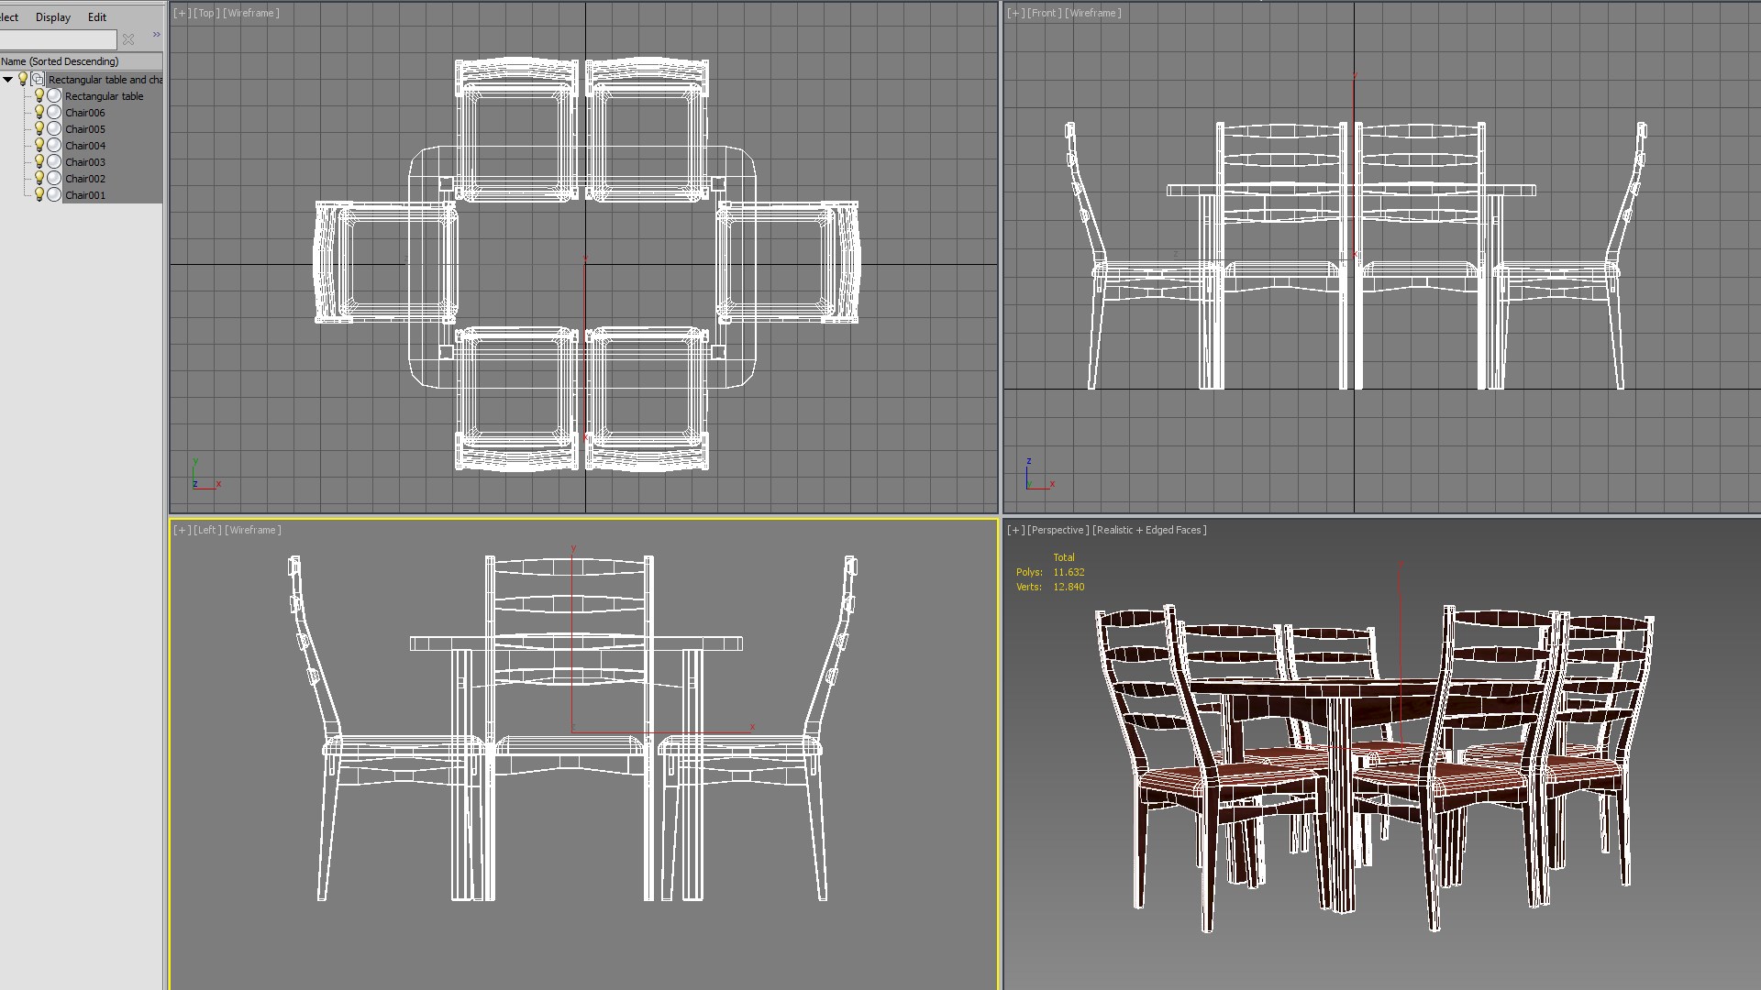Viewport: 1761px width, 990px height.
Task: Collapse the Rectangular table and chairs group
Action: 7,80
